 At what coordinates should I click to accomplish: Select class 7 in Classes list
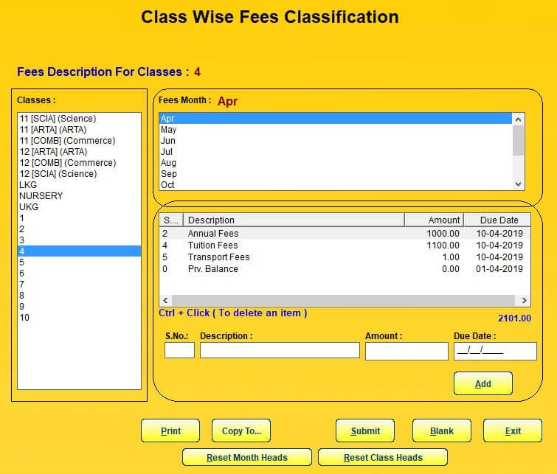pos(79,284)
